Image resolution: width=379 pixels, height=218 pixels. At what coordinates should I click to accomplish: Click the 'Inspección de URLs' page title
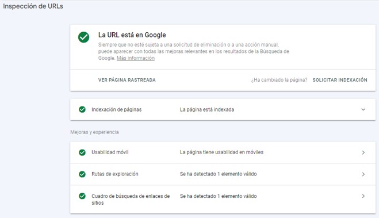point(33,6)
